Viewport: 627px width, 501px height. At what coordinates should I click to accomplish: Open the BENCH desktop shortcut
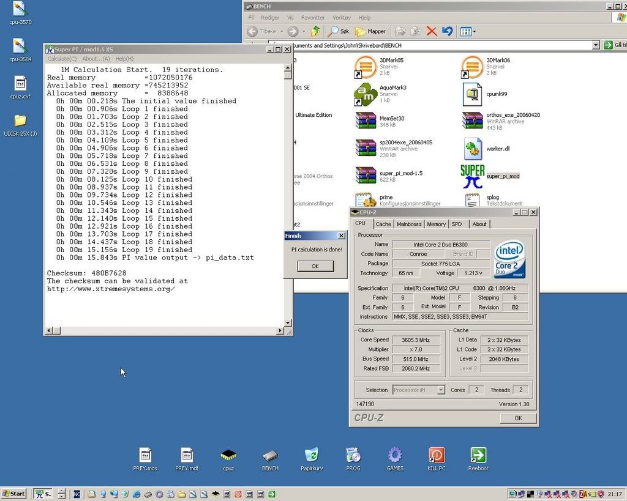(270, 459)
